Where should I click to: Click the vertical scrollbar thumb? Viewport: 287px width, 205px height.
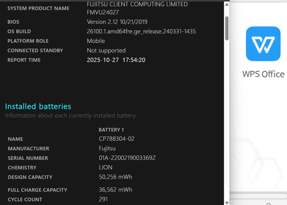[x=227, y=28]
